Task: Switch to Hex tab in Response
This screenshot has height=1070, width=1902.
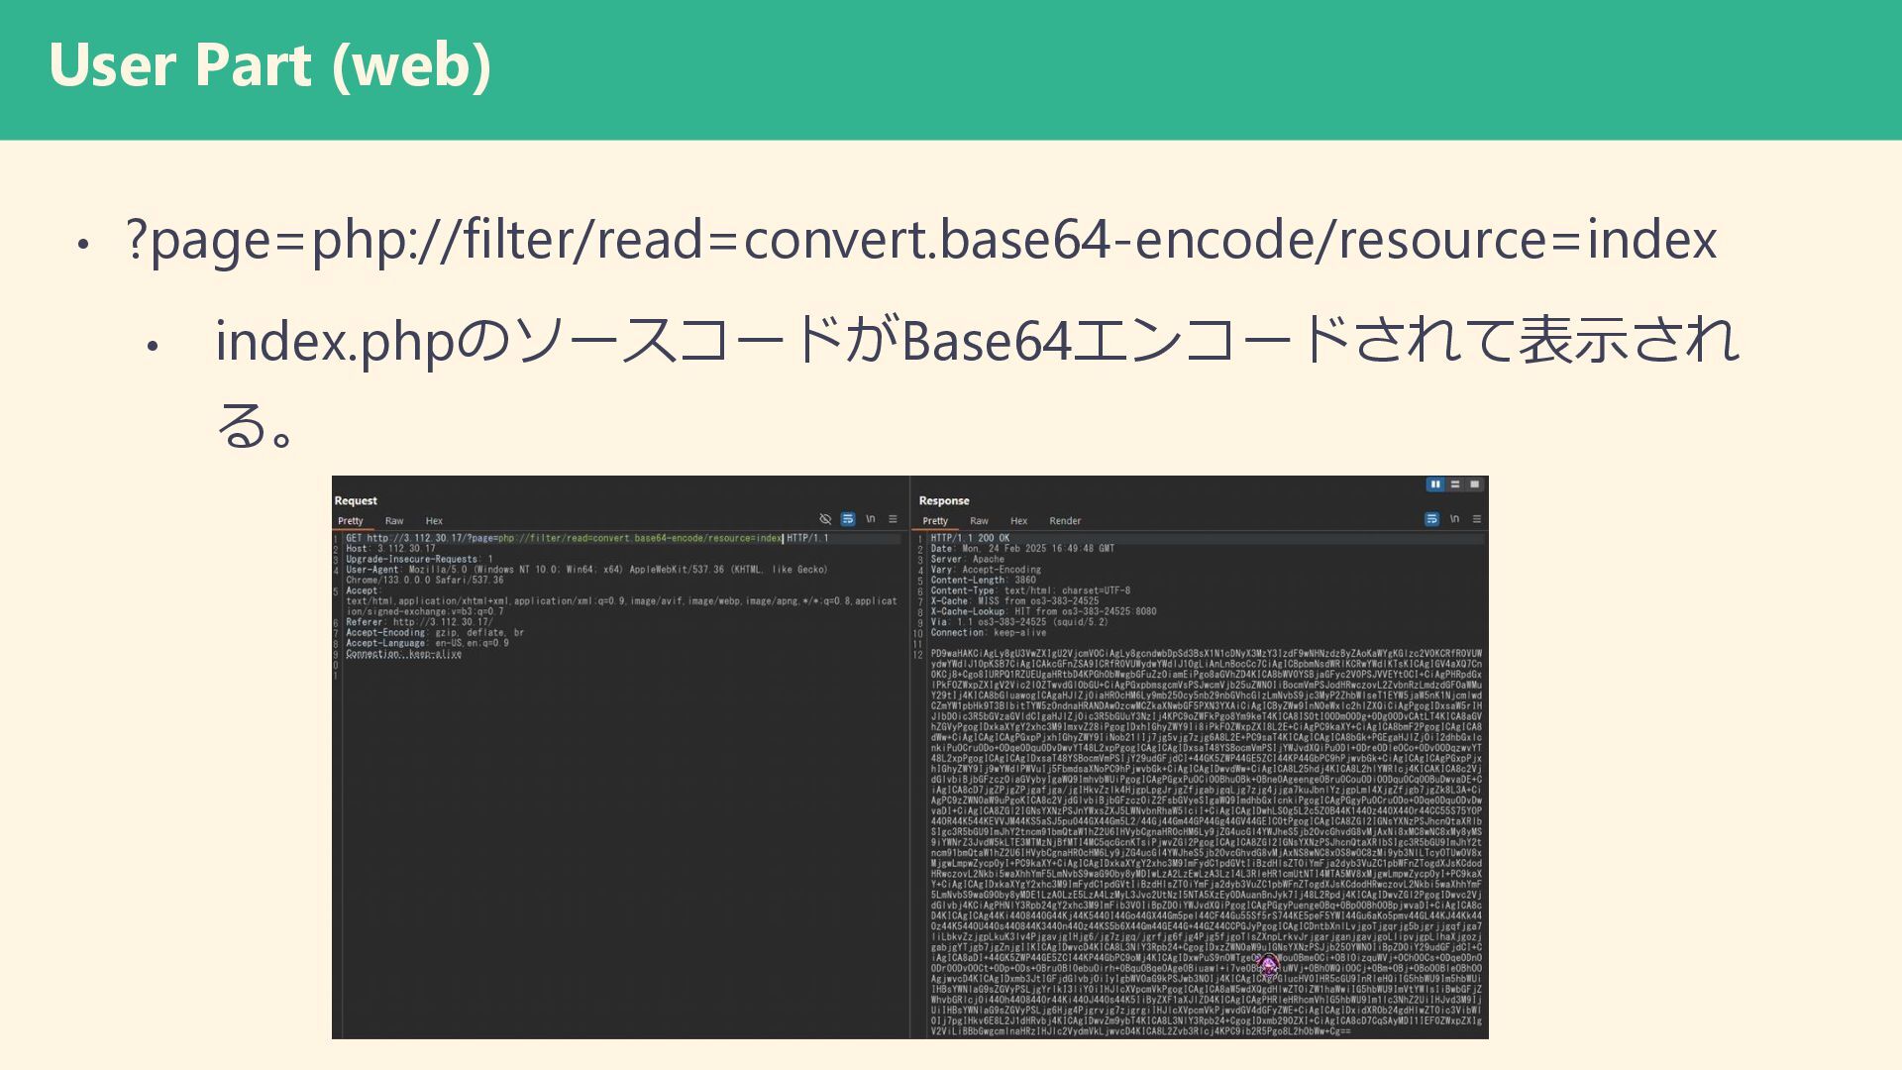Action: 1018,521
